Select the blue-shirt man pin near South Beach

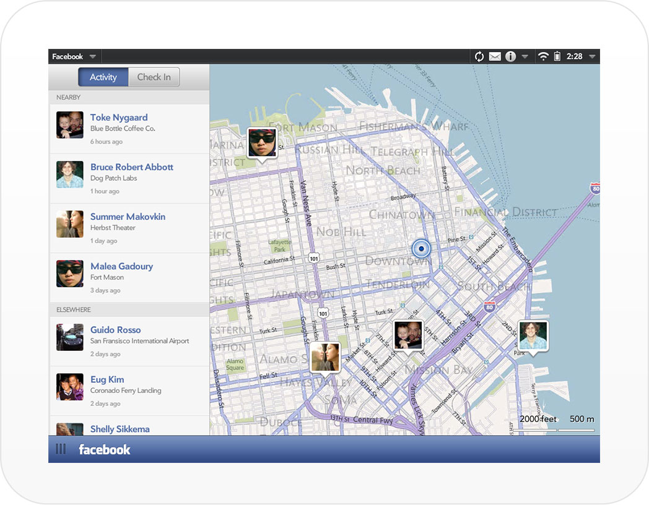pos(533,336)
